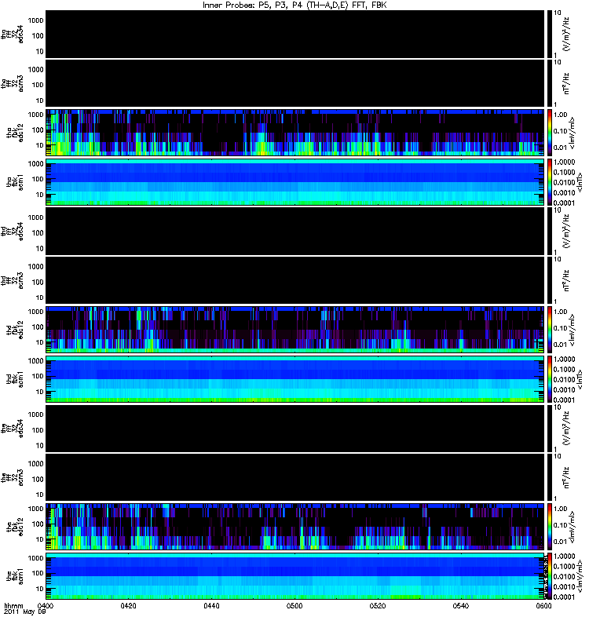Screen dimensions: 589x628
Task: Click the the fff 32 scm3 spectrogram panel
Action: [x=295, y=478]
